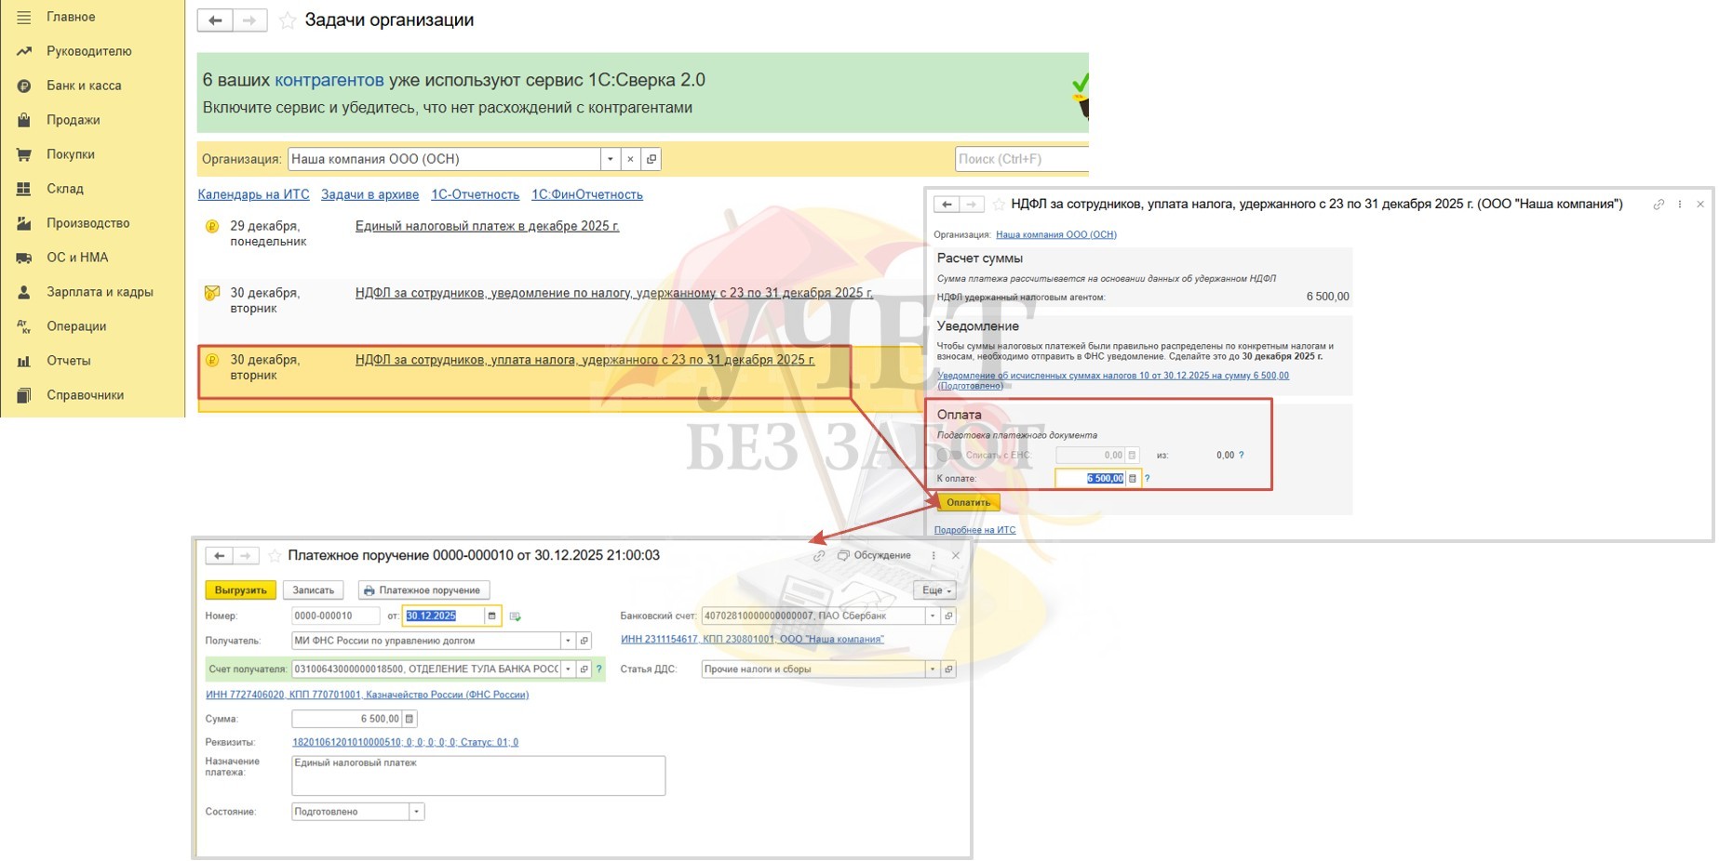The image size is (1719, 861).
Task: Open Наша компания ООО (ОСН) link in НДФЛ window
Action: pyautogui.click(x=1056, y=234)
